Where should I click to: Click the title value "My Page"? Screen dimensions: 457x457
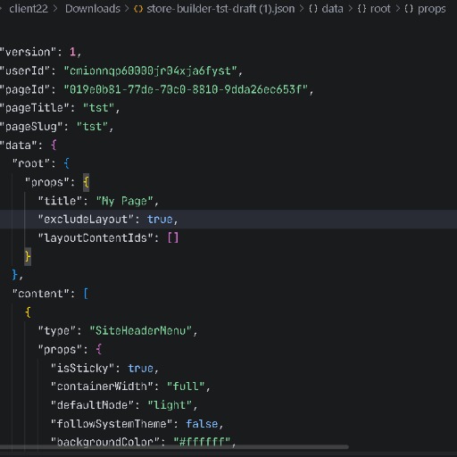point(124,201)
